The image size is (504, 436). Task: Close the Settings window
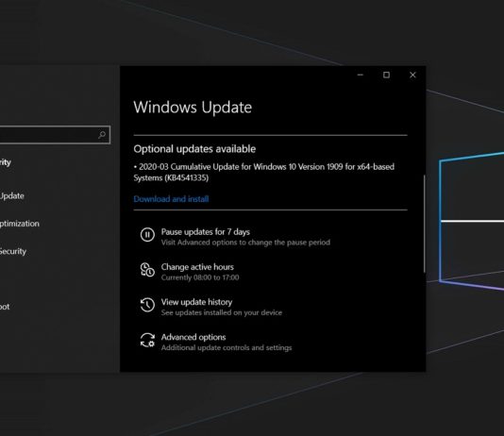coord(412,75)
